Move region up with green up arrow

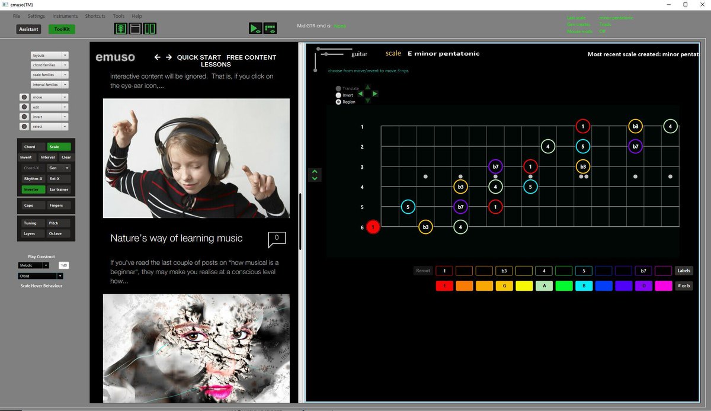(367, 87)
